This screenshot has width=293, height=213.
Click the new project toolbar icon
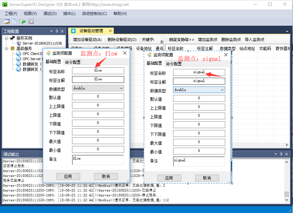7,22
